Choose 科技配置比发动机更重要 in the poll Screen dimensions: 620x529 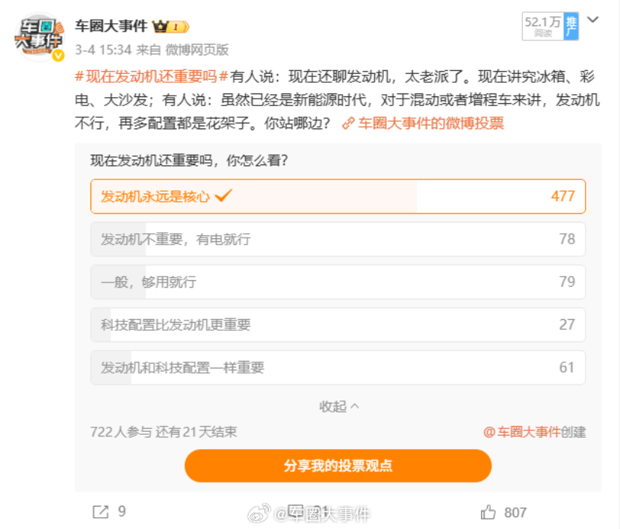coord(336,324)
